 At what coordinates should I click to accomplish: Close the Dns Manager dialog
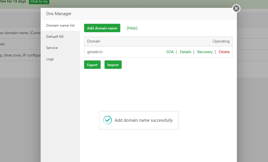click(236, 9)
